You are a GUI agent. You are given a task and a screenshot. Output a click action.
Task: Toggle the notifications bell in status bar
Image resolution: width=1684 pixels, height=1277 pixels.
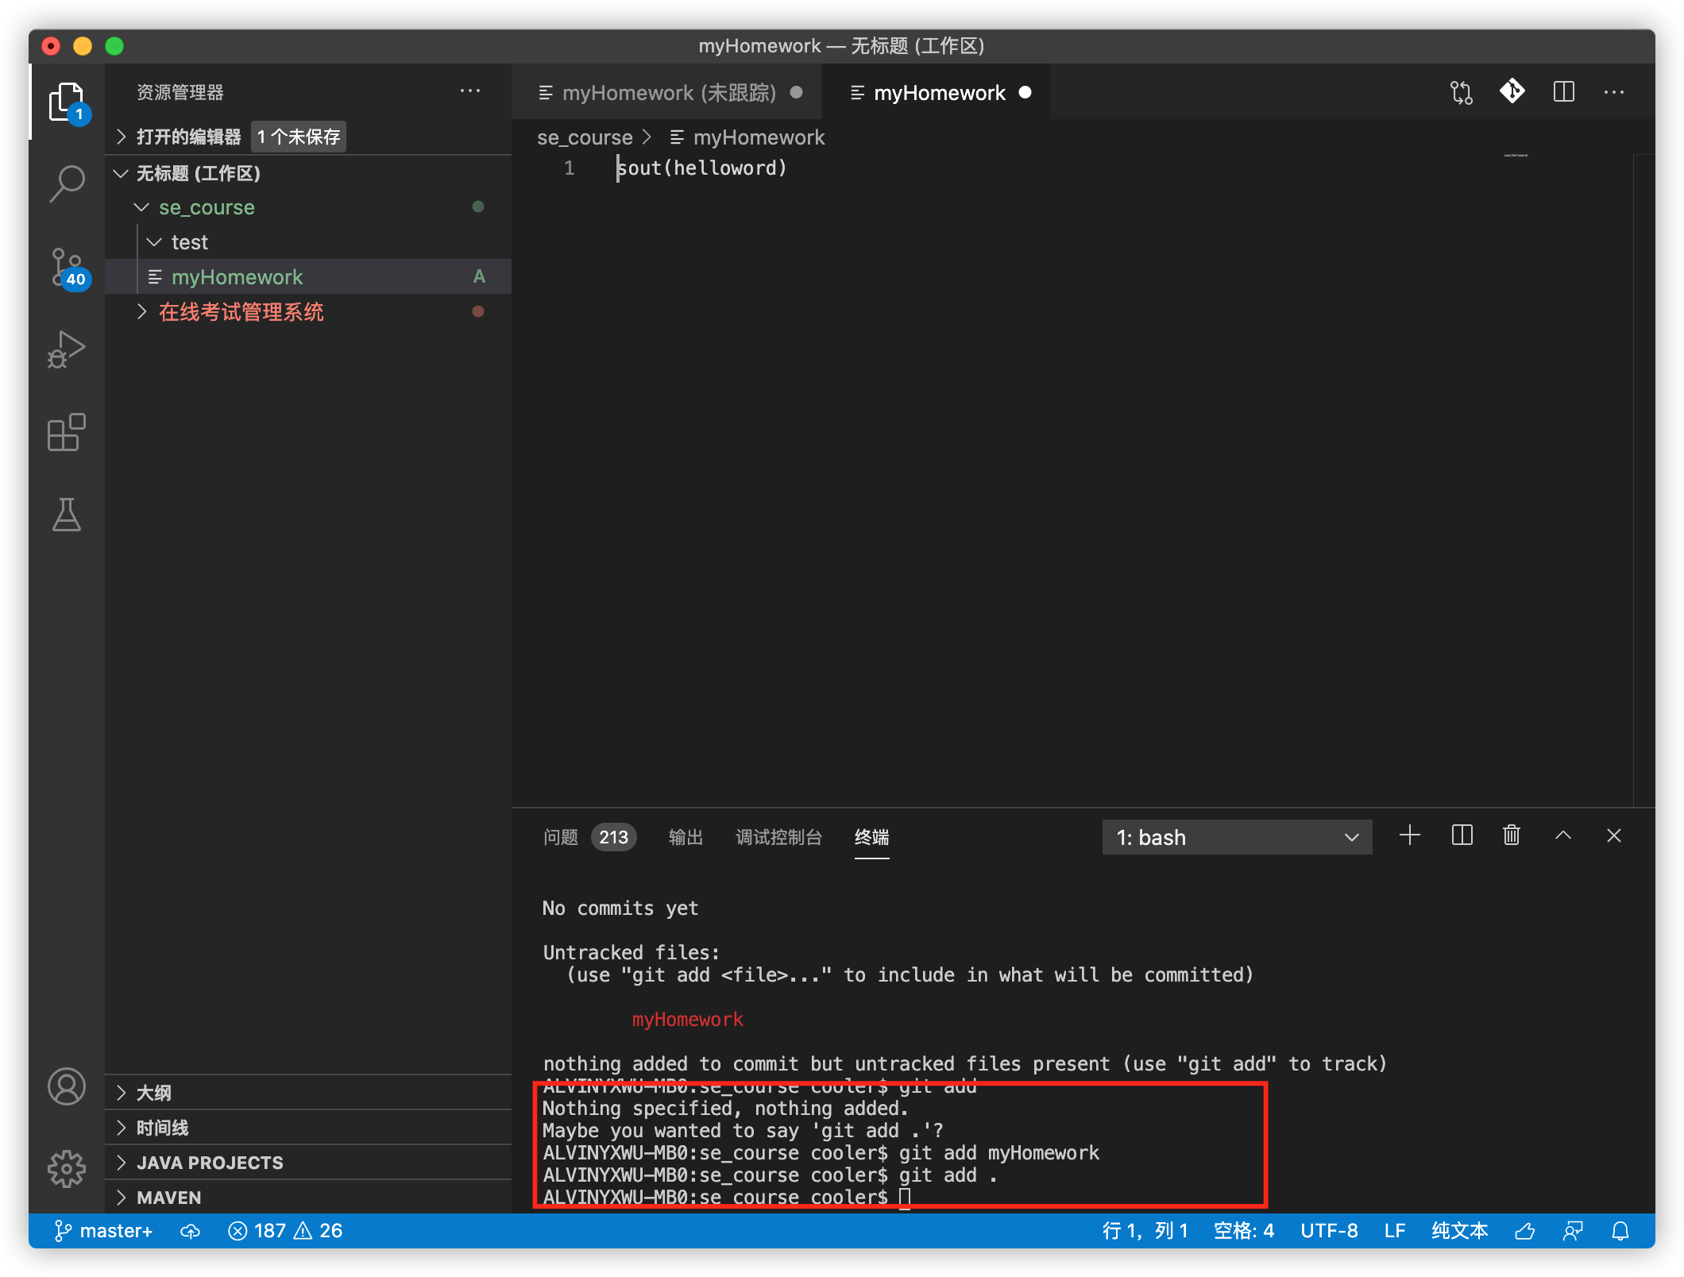point(1620,1231)
